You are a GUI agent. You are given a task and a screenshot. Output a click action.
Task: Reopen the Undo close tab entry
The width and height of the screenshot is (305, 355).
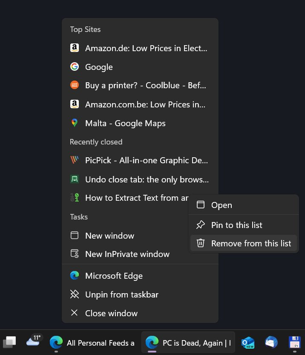tap(140, 179)
